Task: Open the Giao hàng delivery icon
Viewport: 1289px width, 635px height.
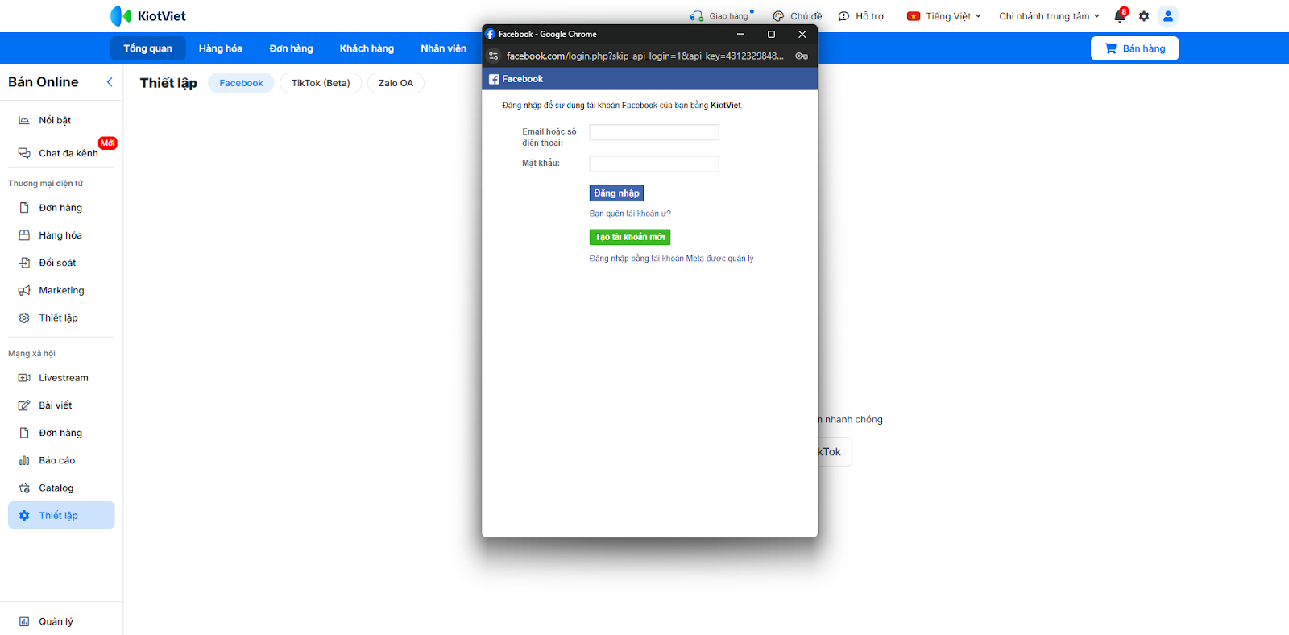Action: 697,16
